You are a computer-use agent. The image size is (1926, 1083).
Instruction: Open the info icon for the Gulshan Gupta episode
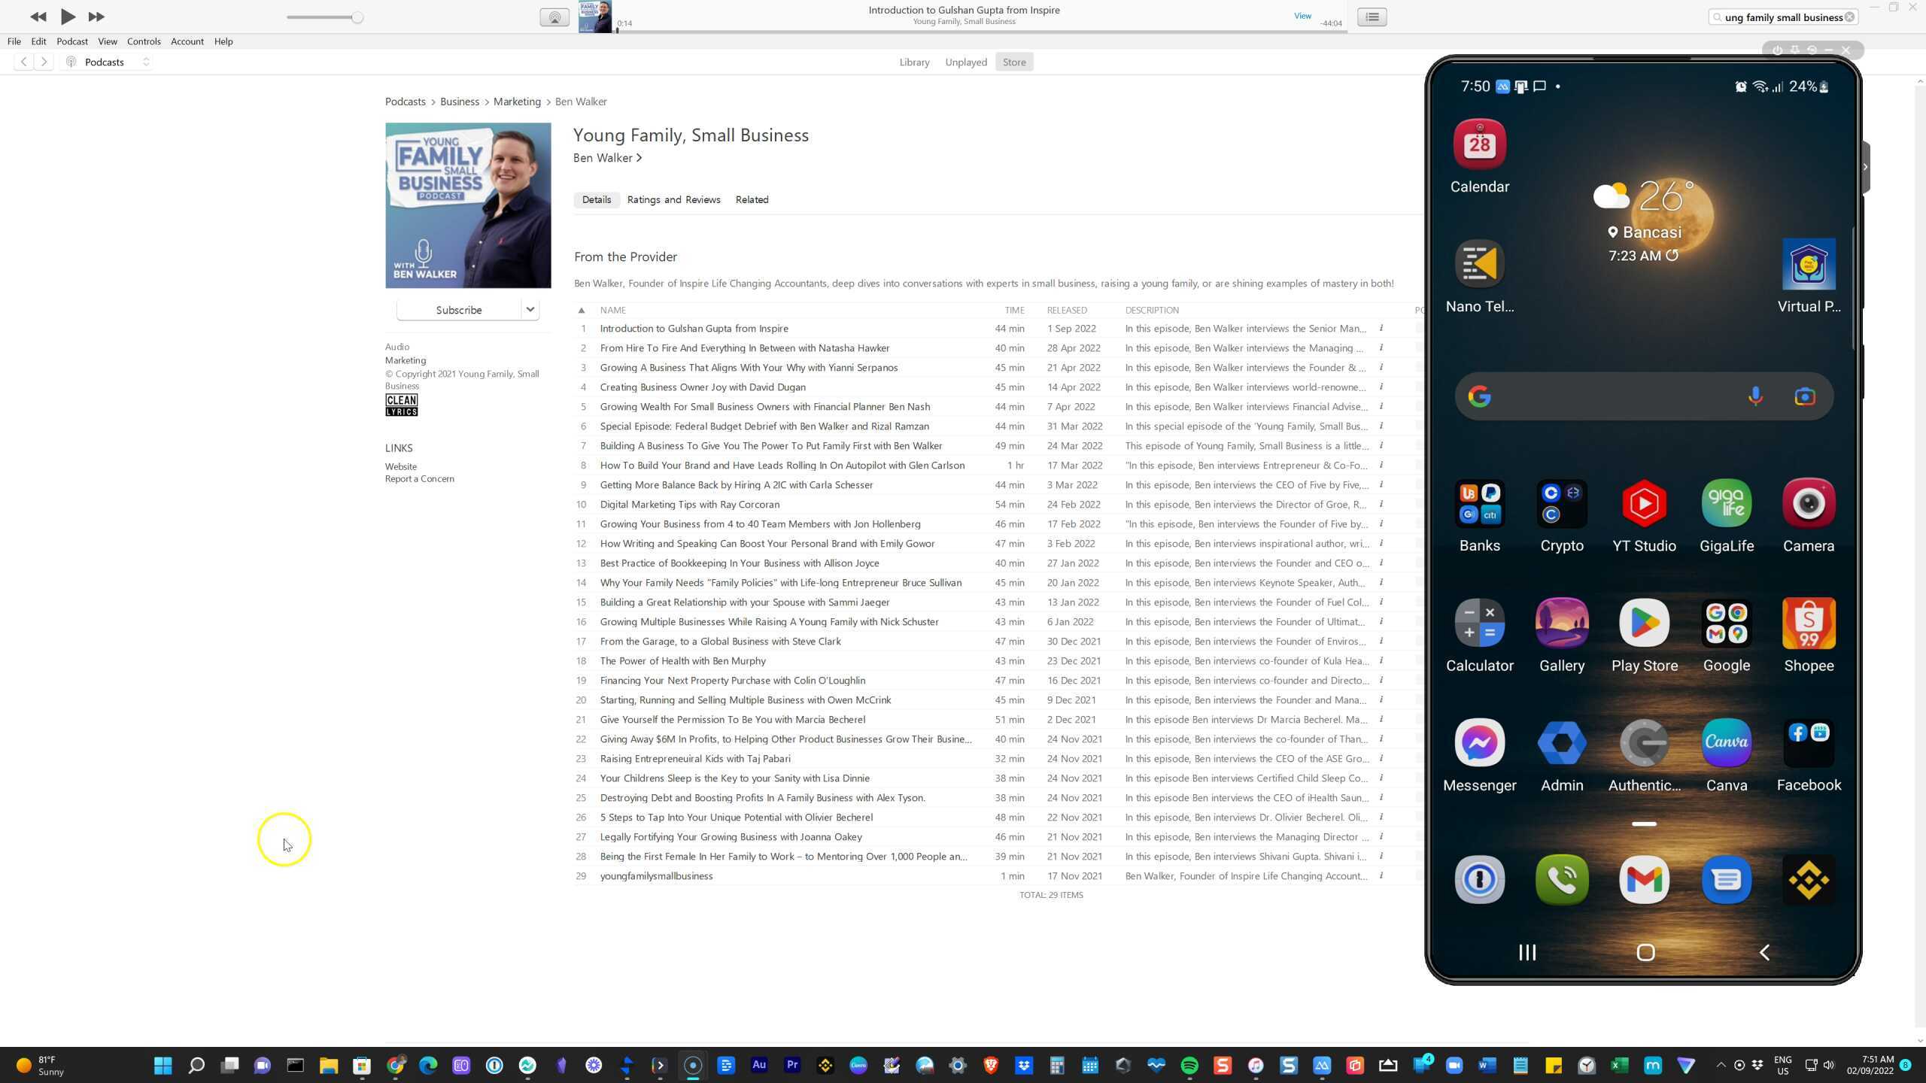click(1381, 329)
